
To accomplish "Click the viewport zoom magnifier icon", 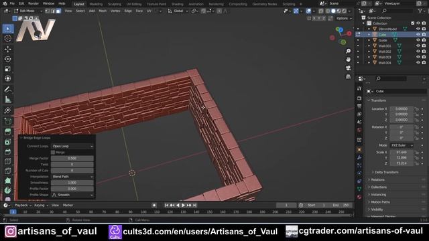I will pyautogui.click(x=348, y=51).
